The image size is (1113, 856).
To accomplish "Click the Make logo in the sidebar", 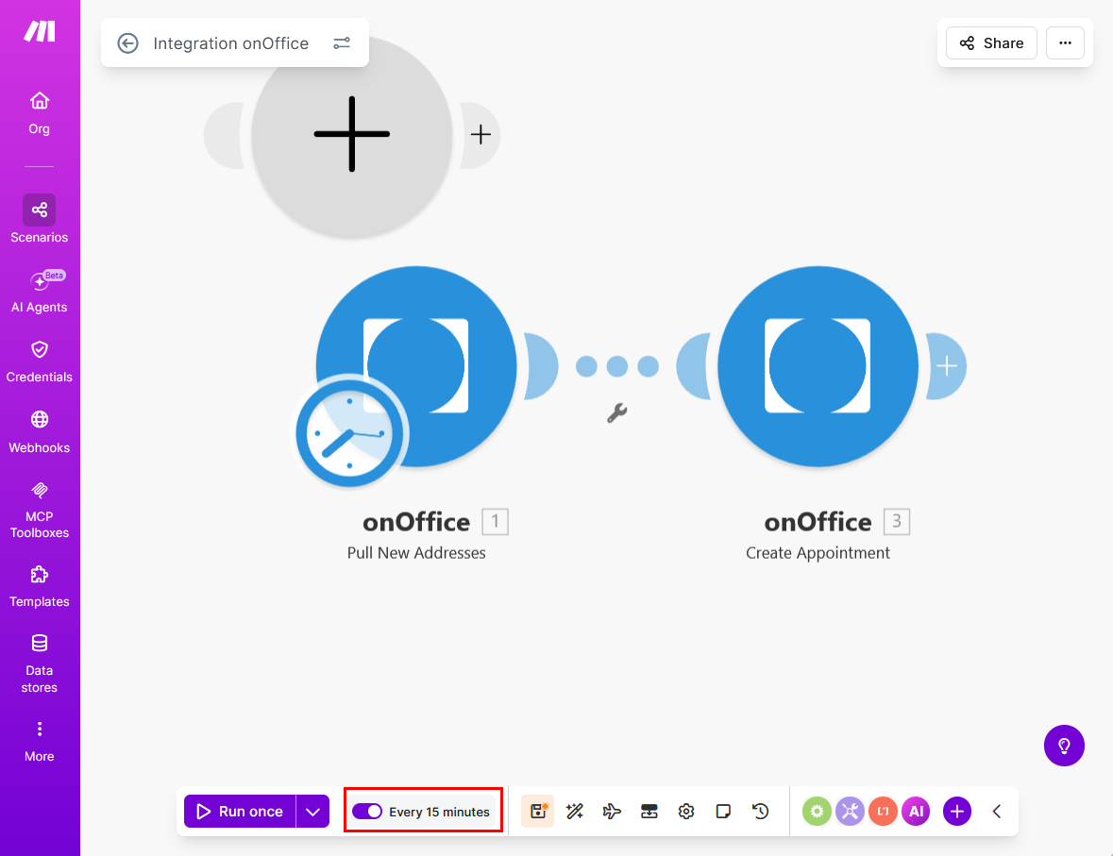I will click(39, 31).
